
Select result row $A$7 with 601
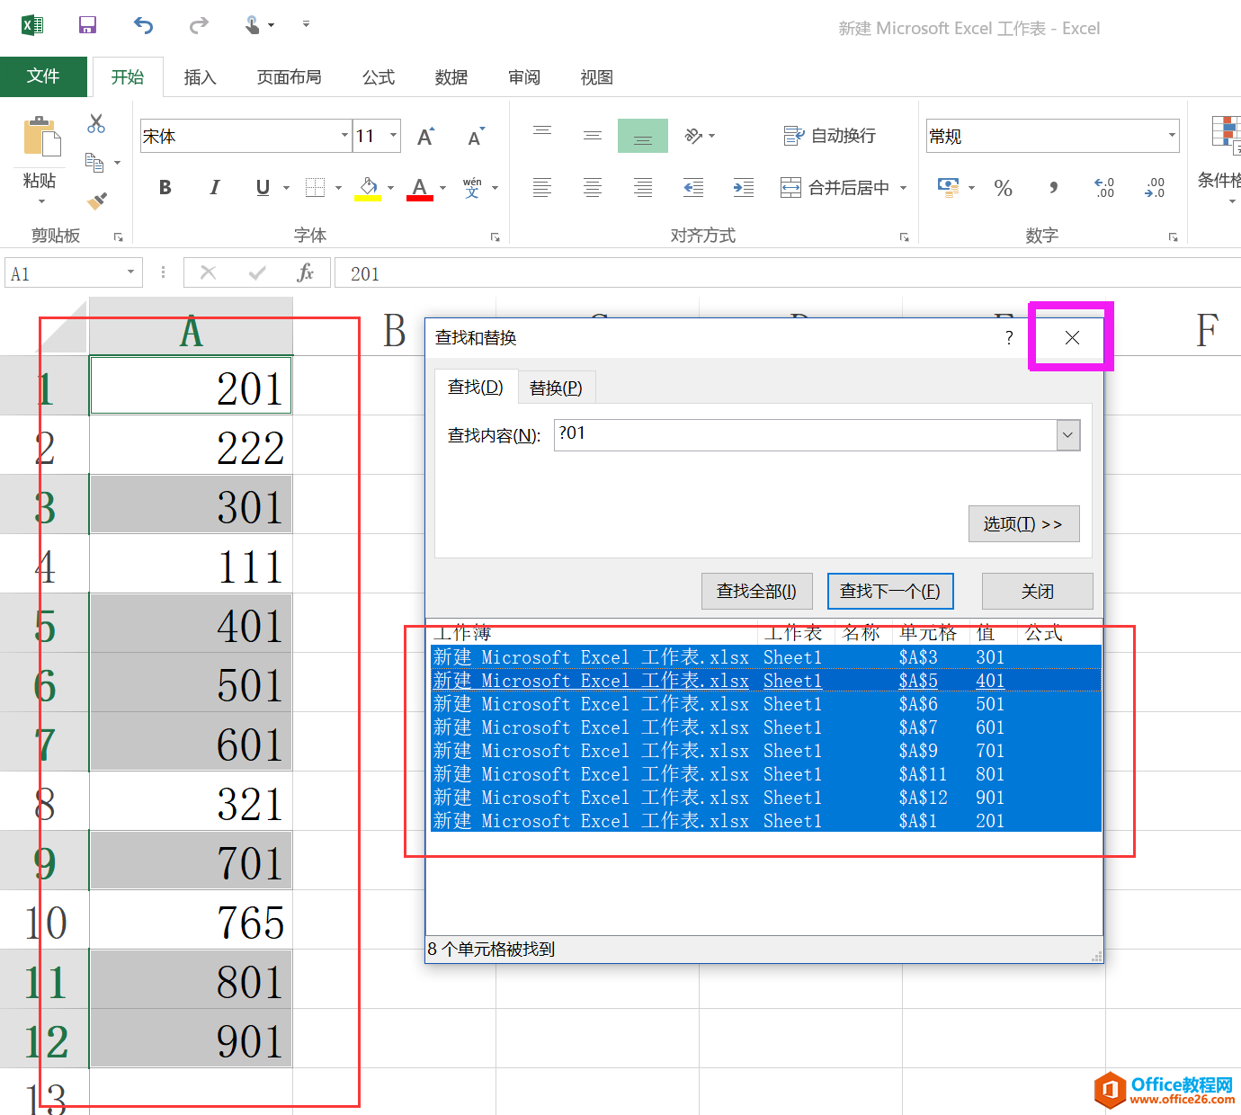766,727
